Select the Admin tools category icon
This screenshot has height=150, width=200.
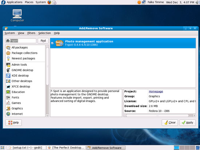(x=8, y=65)
